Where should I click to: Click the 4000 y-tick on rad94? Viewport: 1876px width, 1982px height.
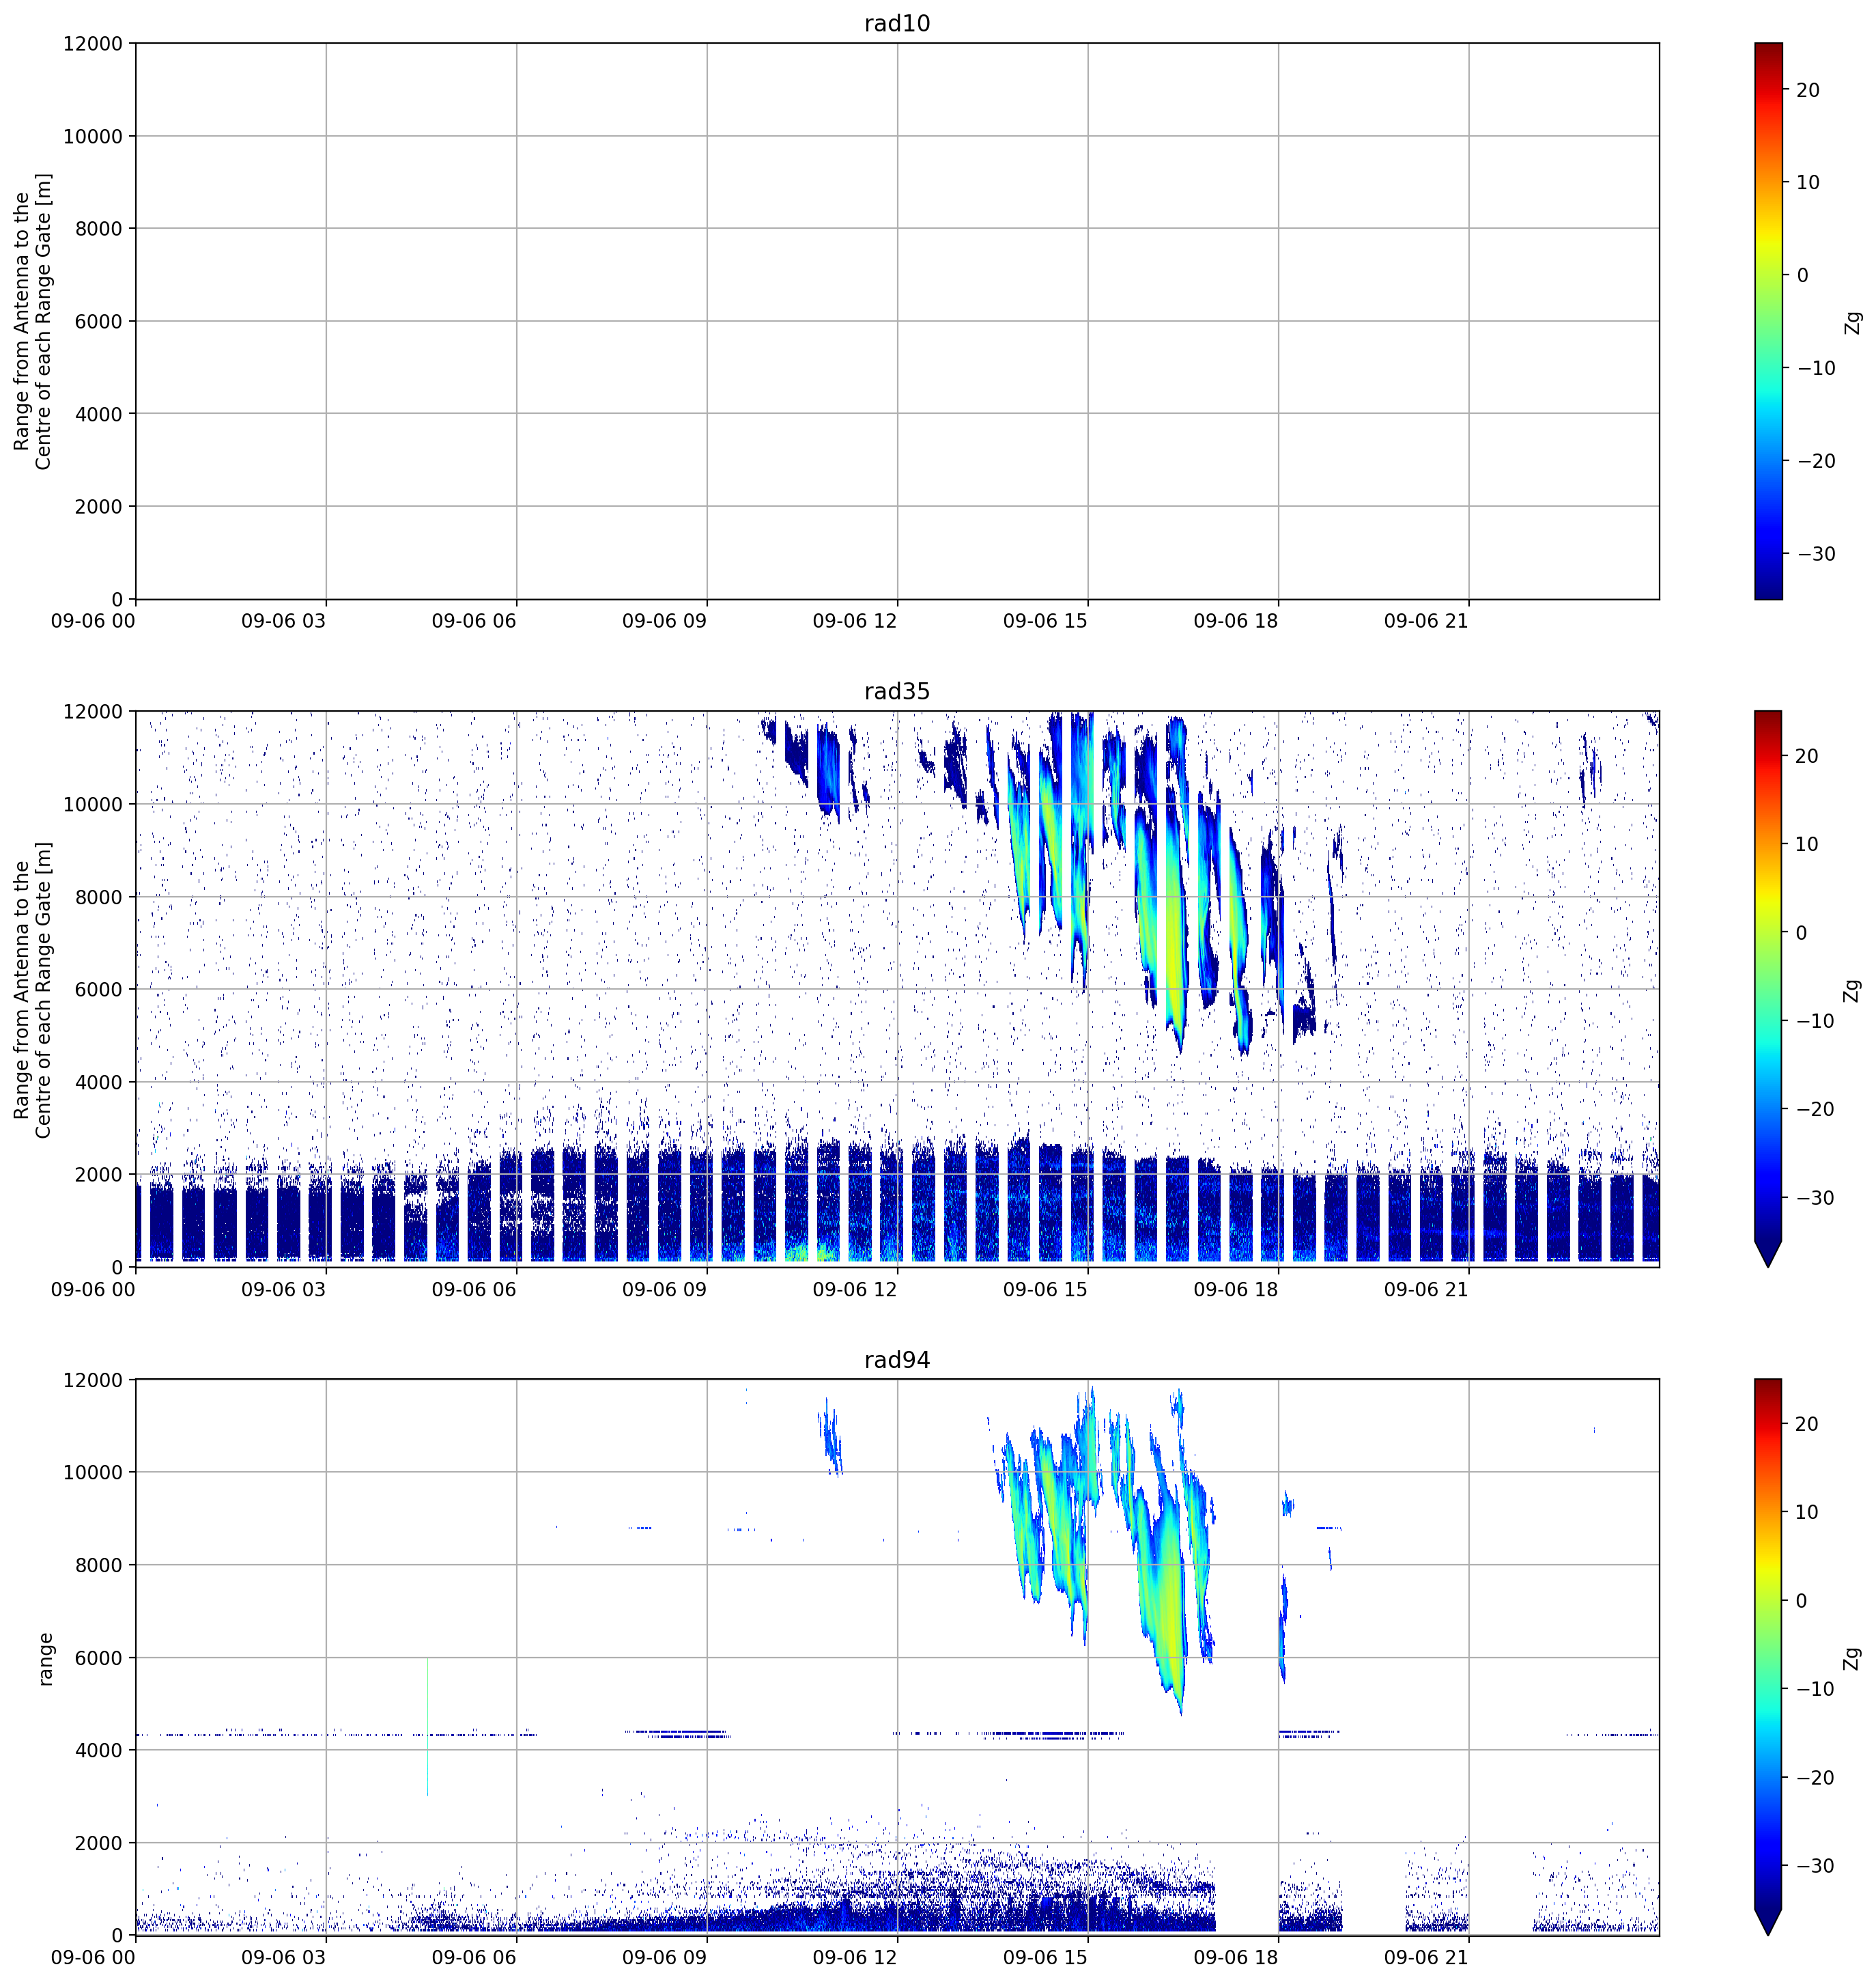pos(99,1751)
